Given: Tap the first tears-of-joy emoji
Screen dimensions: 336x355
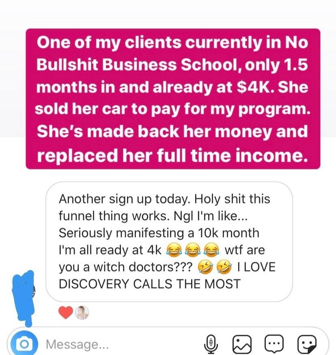Looking at the screenshot, I should pyautogui.click(x=174, y=250).
